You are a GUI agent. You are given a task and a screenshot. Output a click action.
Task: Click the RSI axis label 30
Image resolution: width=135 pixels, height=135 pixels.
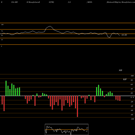pos(2,40)
